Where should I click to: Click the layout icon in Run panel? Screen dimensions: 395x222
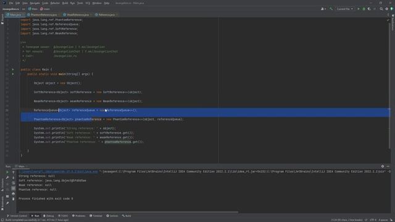point(7,196)
